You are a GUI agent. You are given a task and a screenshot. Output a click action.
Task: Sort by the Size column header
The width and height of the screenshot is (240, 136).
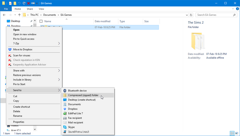146,21
